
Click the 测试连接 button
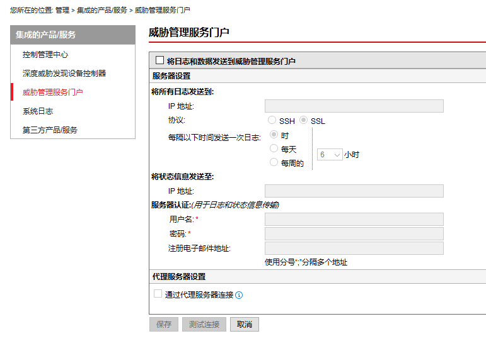[204, 325]
